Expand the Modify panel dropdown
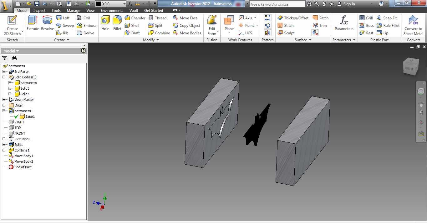Screen dimensions: 427x223 [x=158, y=40]
